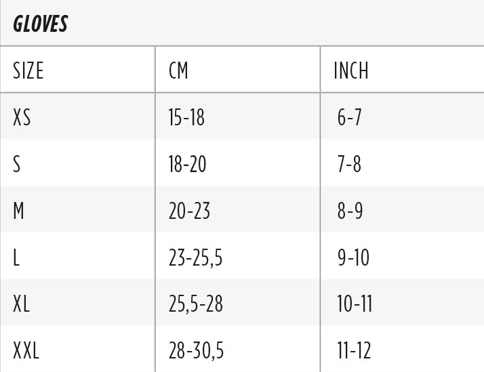Click the 6-7 inch cell
The image size is (484, 372).
coord(349,117)
